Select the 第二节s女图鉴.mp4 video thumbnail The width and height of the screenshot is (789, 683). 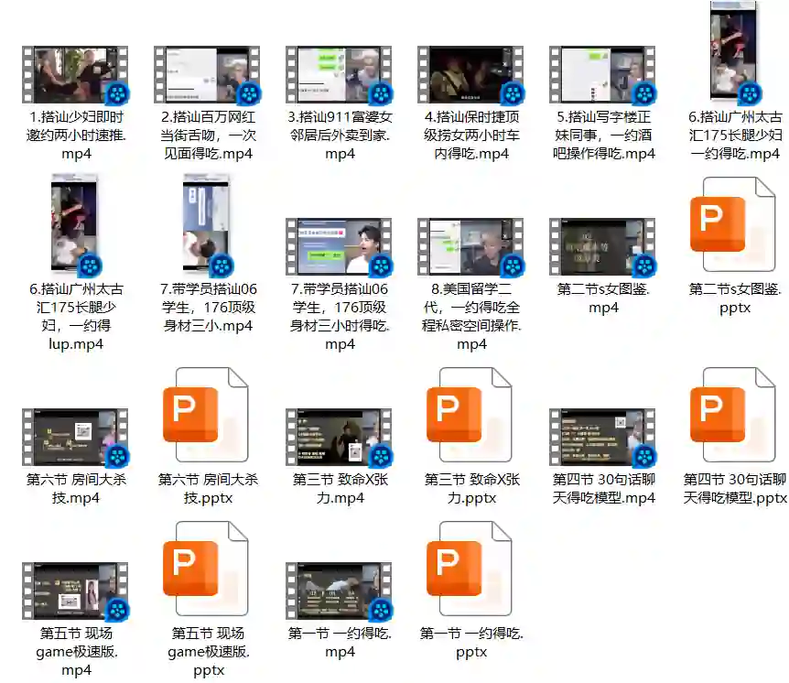[x=602, y=247]
